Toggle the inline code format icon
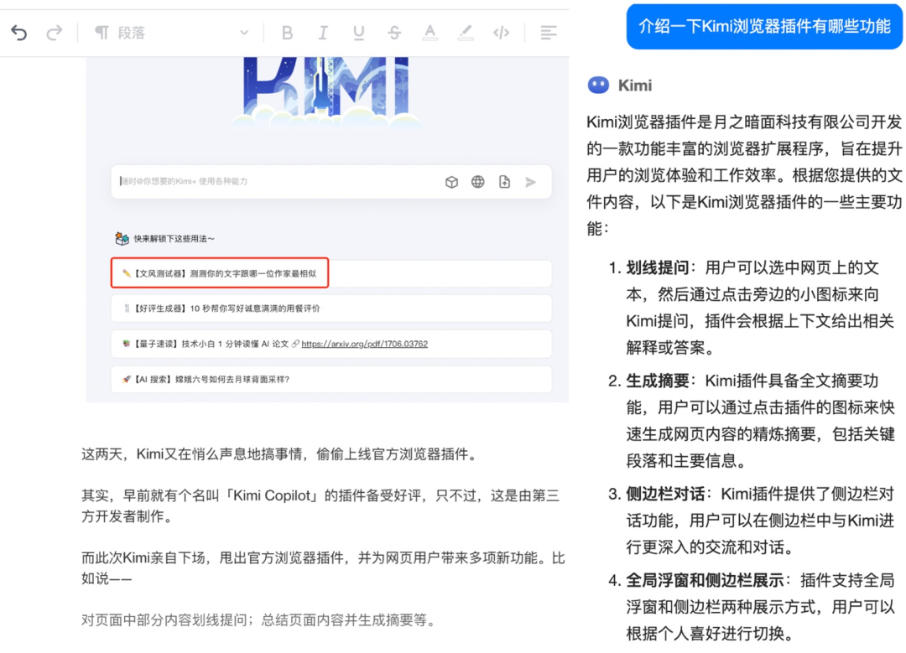 pyautogui.click(x=502, y=33)
